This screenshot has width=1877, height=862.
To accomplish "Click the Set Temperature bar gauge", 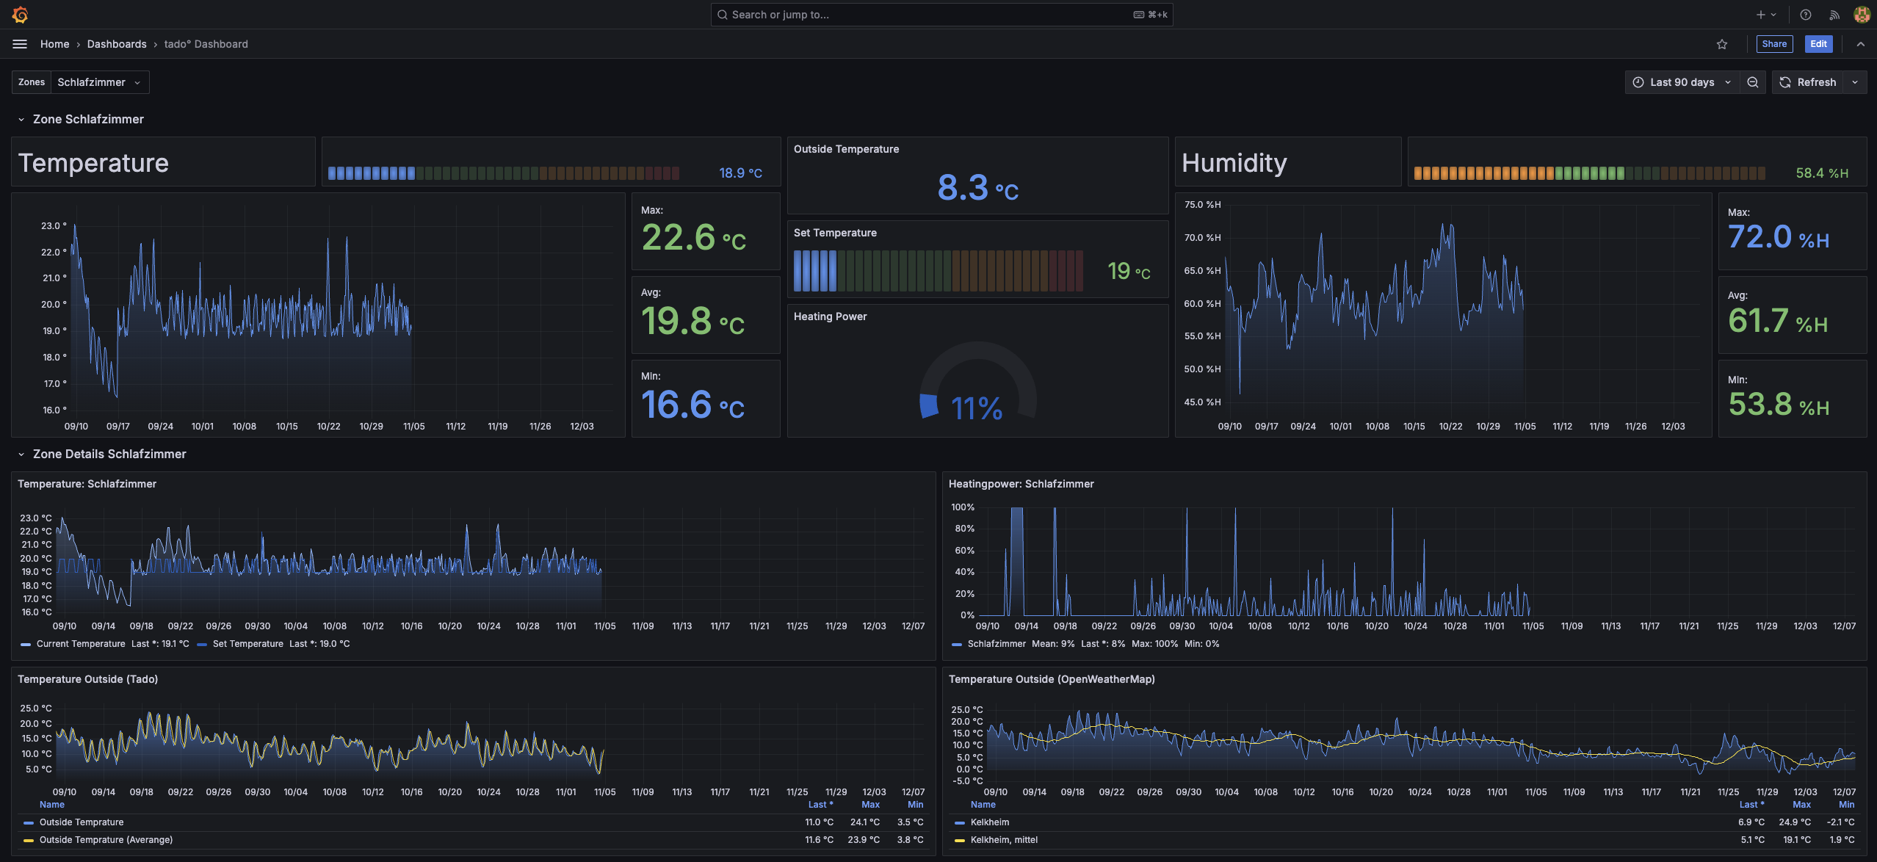I will tap(938, 271).
